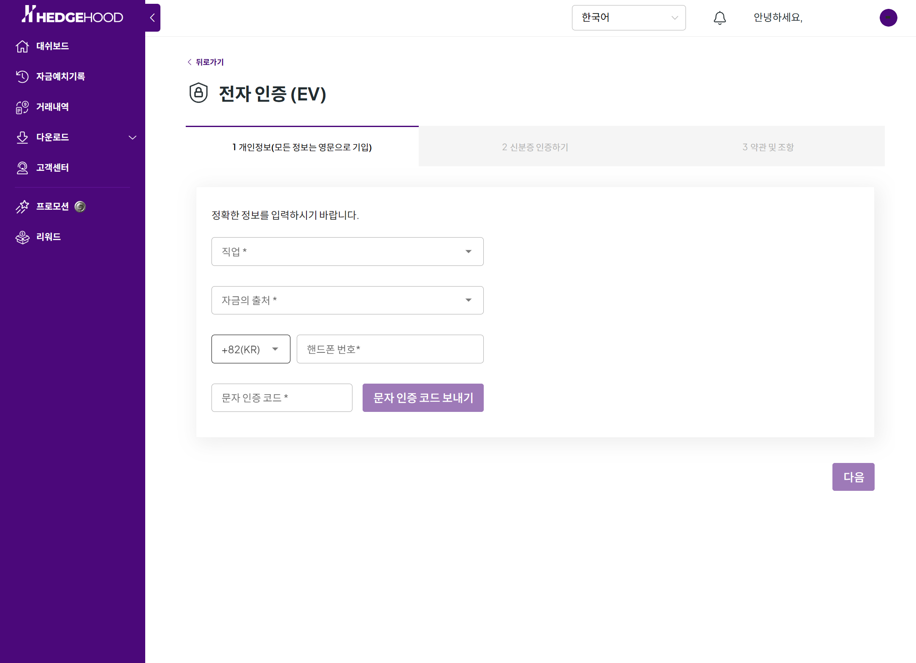
Task: Collapse the sidebar with the arrow button
Action: click(x=152, y=18)
